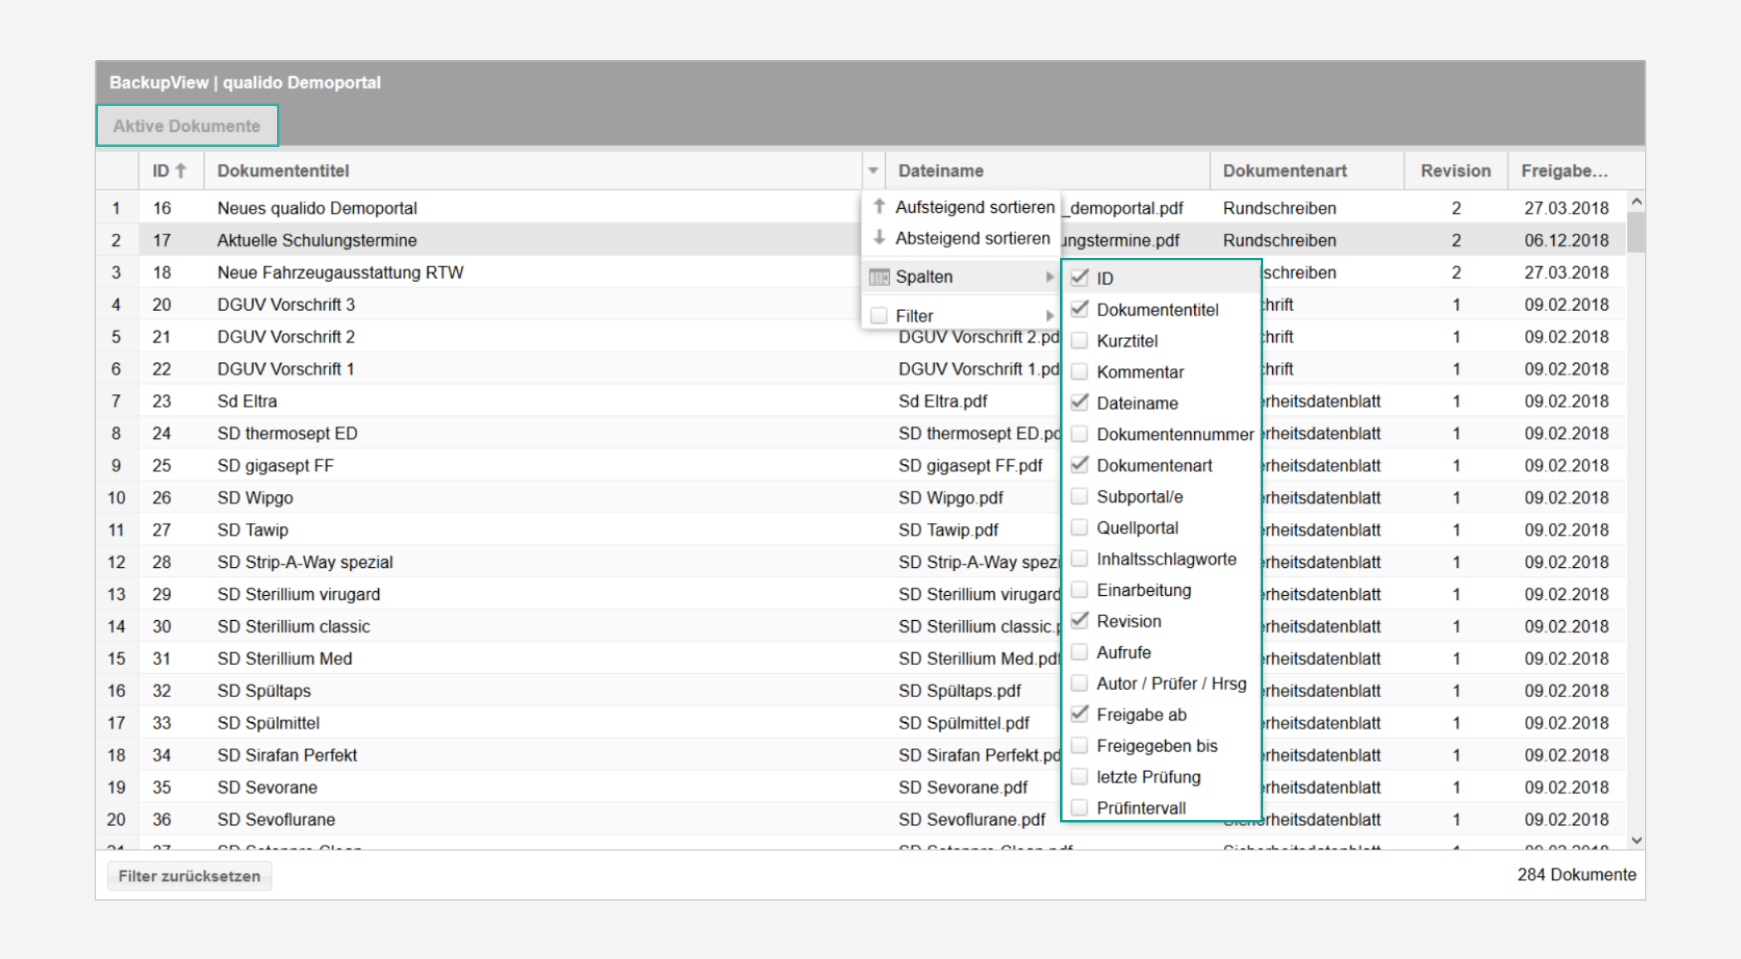Select row SD Sterillium Med title
This screenshot has height=959, width=1741.
point(285,658)
